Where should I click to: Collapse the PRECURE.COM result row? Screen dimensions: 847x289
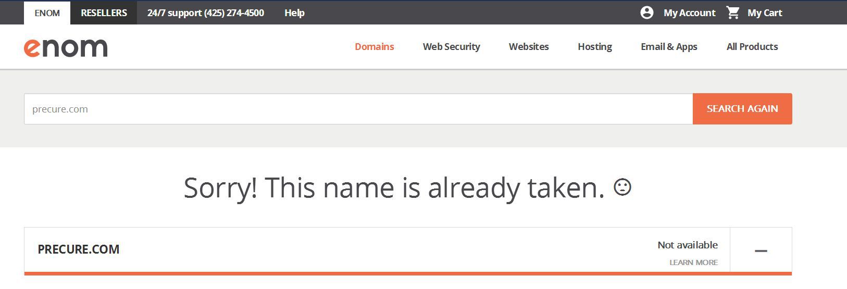761,250
